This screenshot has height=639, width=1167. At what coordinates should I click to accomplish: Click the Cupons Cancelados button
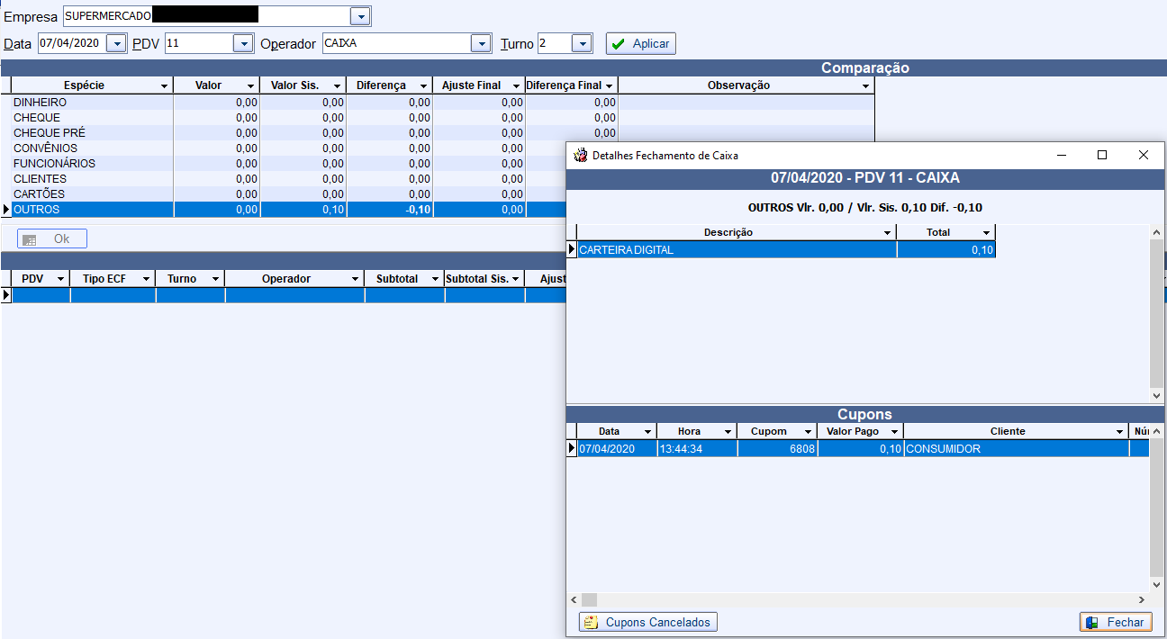(x=648, y=622)
